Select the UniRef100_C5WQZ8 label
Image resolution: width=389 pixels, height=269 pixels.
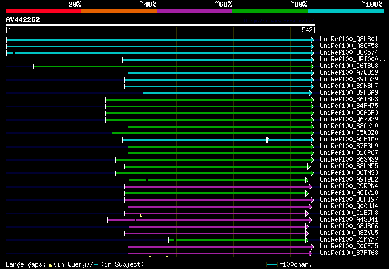point(349,133)
